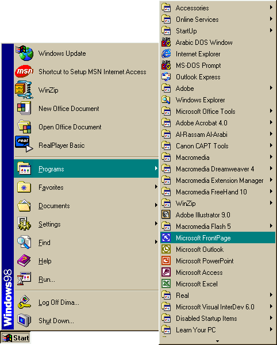Expand the Settings submenu arrow
Image resolution: width=277 pixels, height=345 pixels.
[156, 224]
